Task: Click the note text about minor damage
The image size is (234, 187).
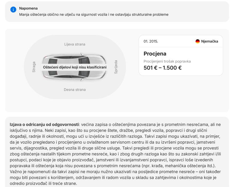Action: (x=94, y=14)
